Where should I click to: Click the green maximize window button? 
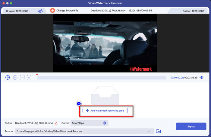click(11, 3)
